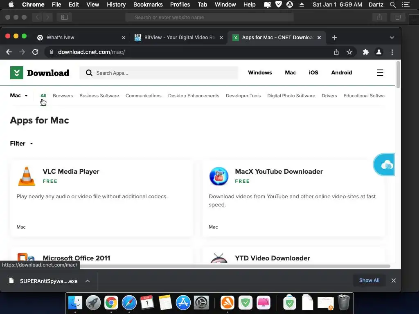Open Trash from the dock
419x314 pixels.
coord(344,302)
